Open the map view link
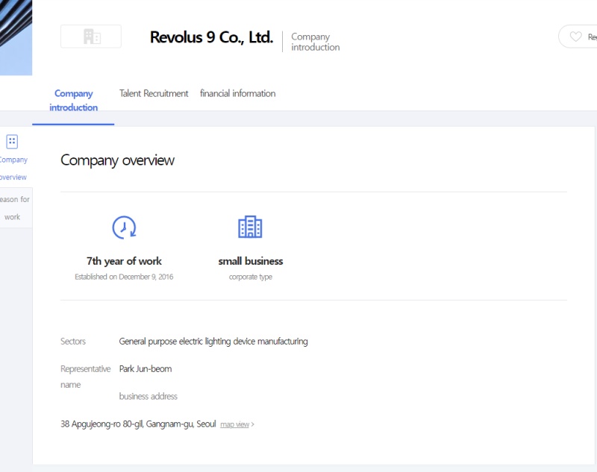Viewport: 597px width, 472px height. [x=234, y=424]
